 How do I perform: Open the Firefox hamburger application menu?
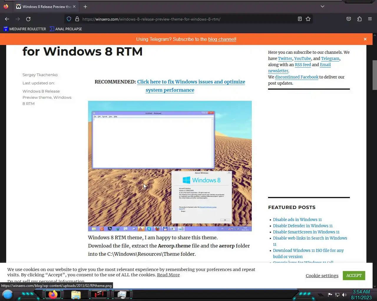click(x=370, y=19)
